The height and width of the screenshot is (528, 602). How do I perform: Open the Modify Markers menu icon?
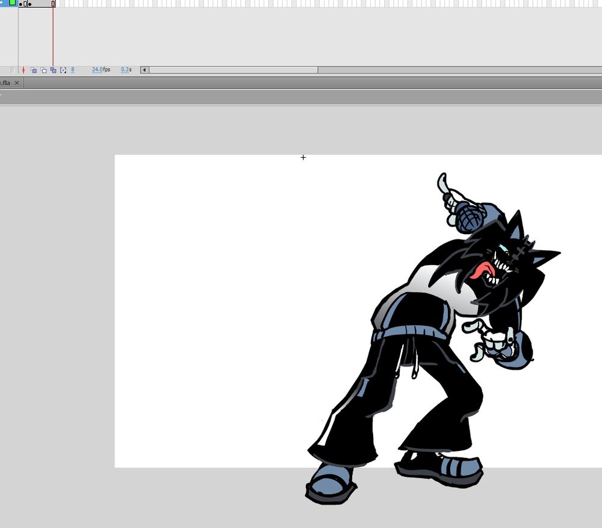tap(63, 70)
